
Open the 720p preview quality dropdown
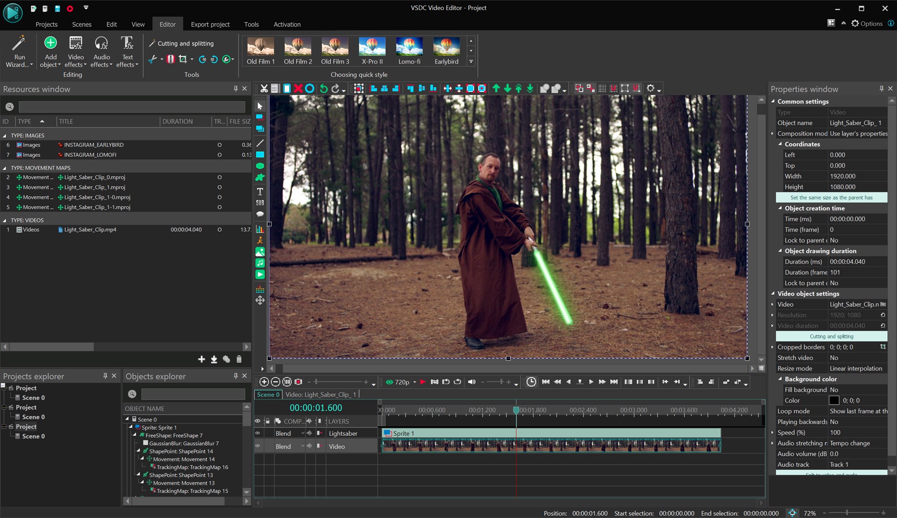415,382
